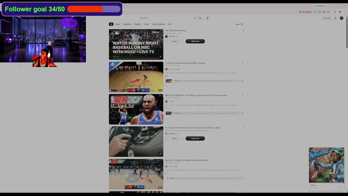Open more options for the USAA ad
The width and height of the screenshot is (348, 196).
(244, 128)
